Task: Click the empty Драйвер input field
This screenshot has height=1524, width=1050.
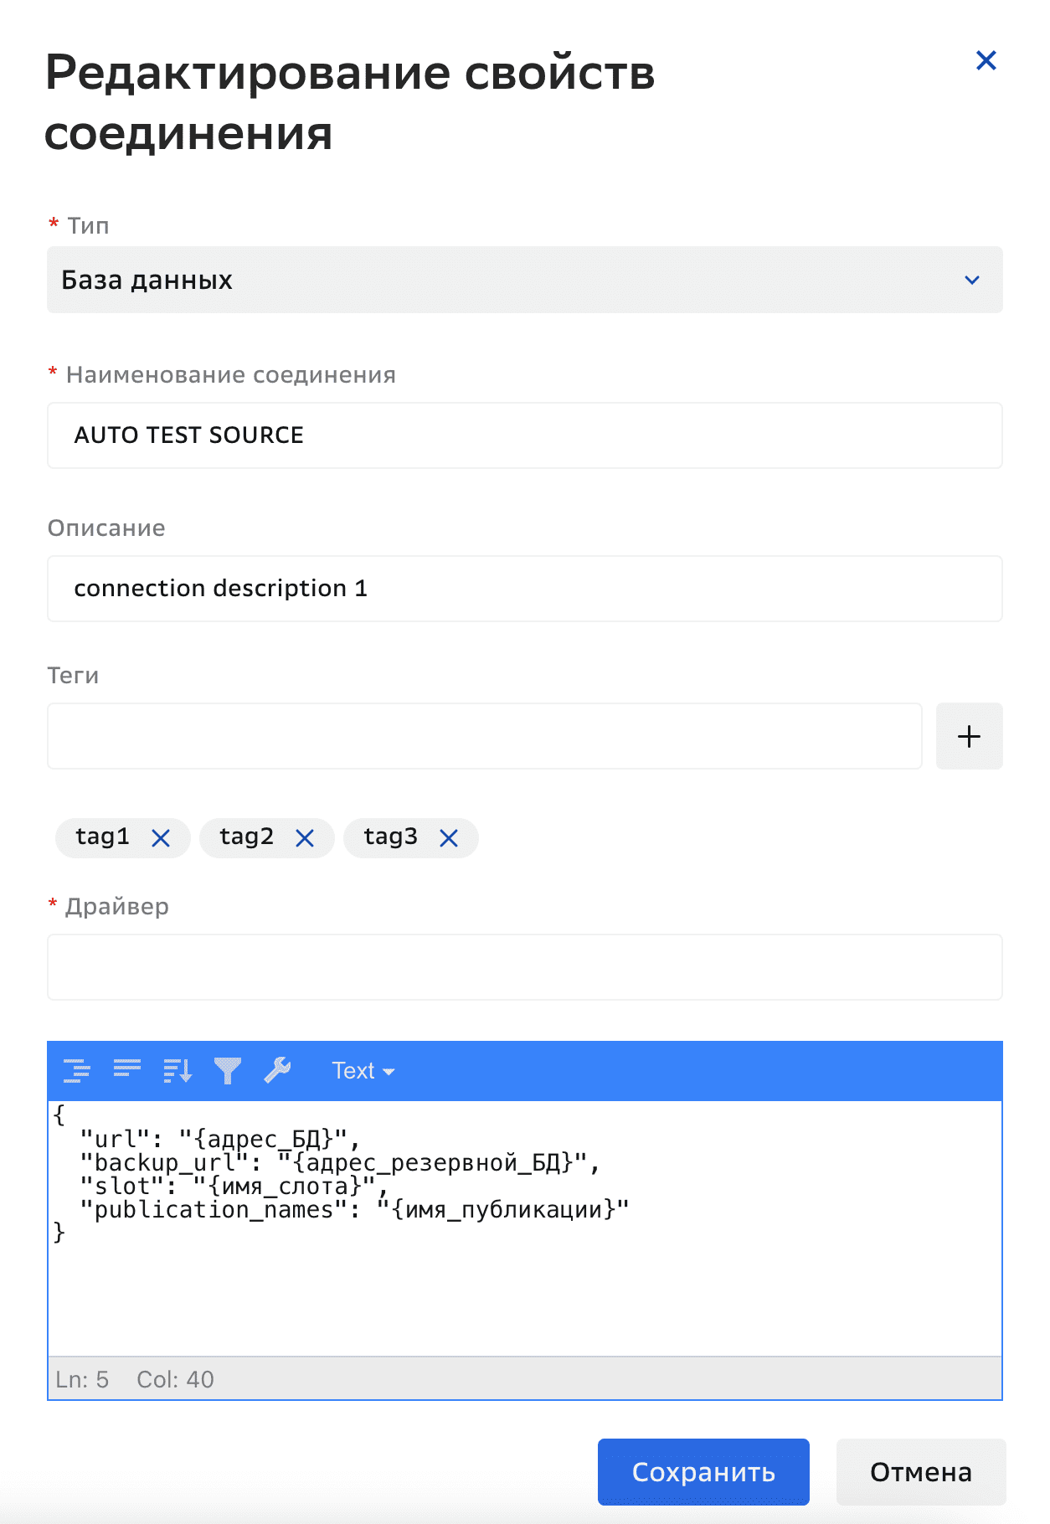Action: (524, 967)
